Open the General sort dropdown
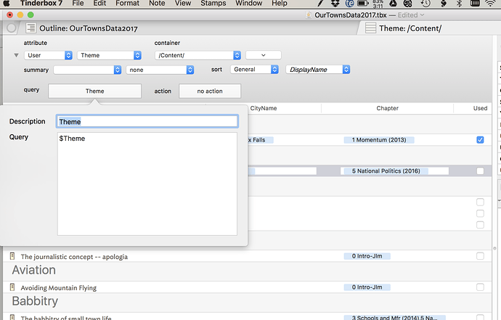This screenshot has width=501, height=320. click(x=255, y=70)
